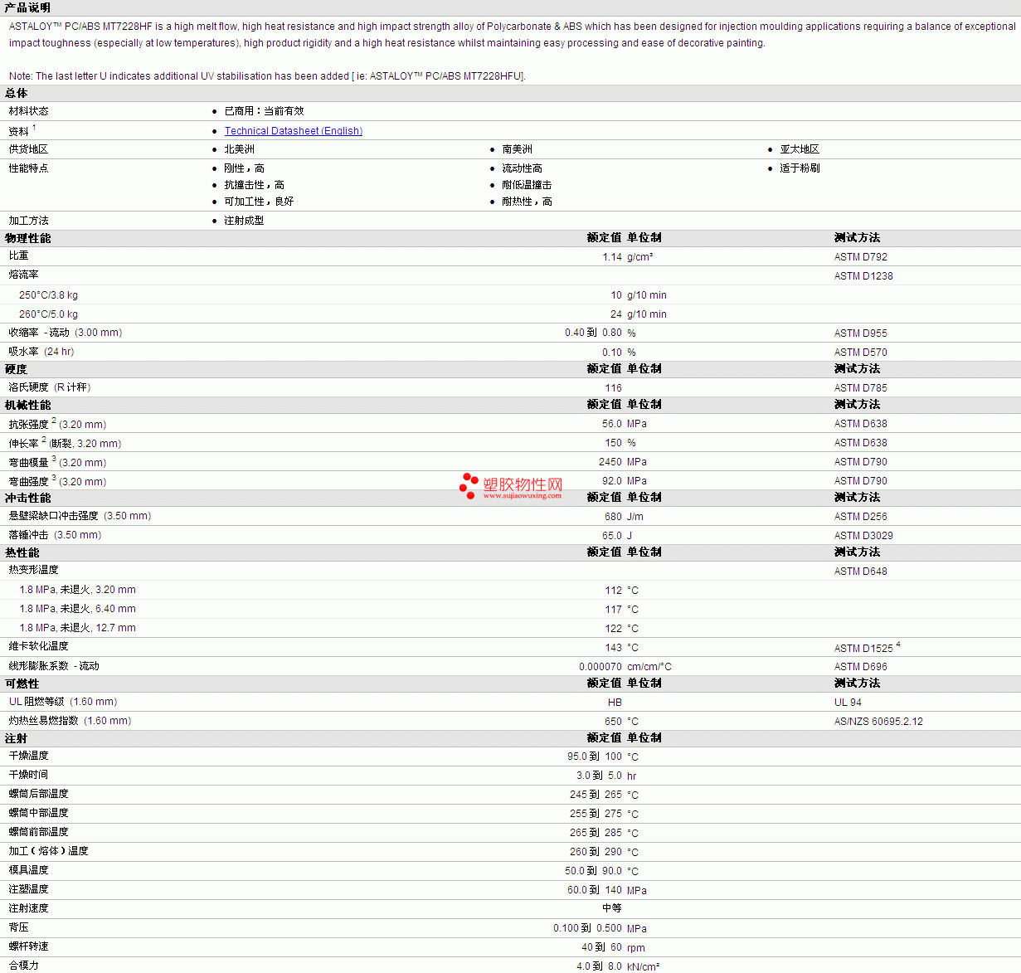This screenshot has width=1021, height=973.
Task: Click the 已商用：当前有效 status value
Action: tap(264, 111)
